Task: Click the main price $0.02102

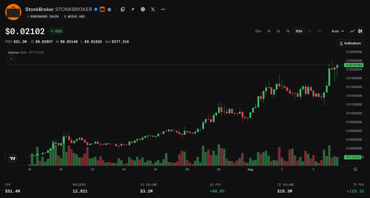Action: (25, 32)
